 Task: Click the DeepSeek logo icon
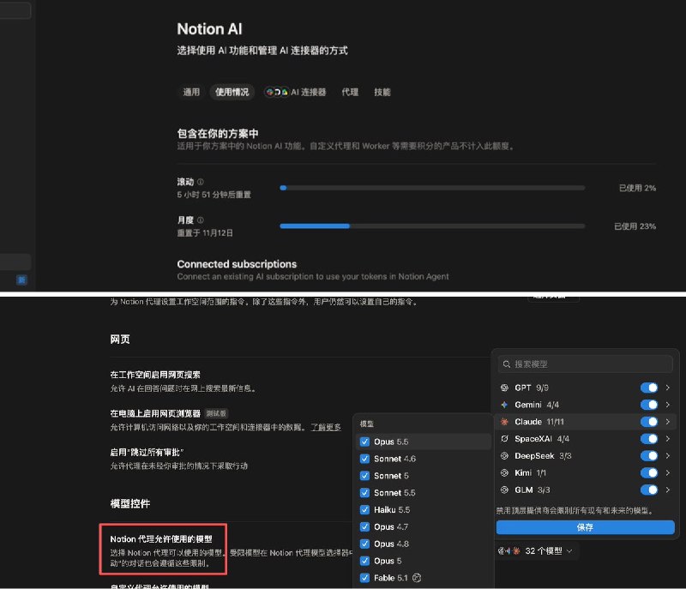click(x=504, y=455)
